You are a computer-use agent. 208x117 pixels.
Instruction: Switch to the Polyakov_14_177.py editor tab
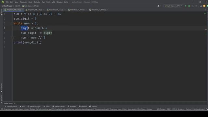56,10
